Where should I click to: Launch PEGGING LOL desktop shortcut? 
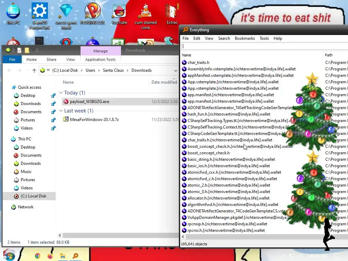click(92, 13)
